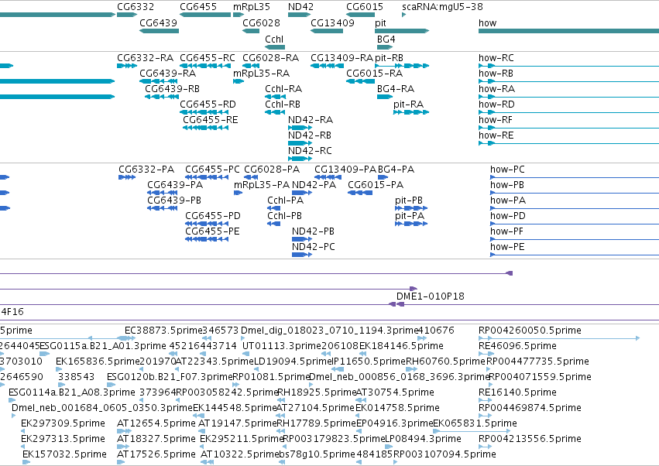Click the CG6455-RE transcript label

[x=210, y=120]
